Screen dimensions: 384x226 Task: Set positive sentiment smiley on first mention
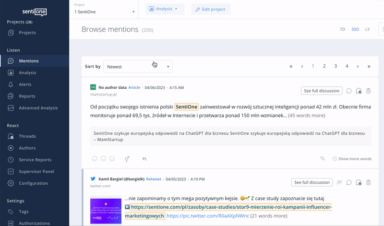[95, 158]
